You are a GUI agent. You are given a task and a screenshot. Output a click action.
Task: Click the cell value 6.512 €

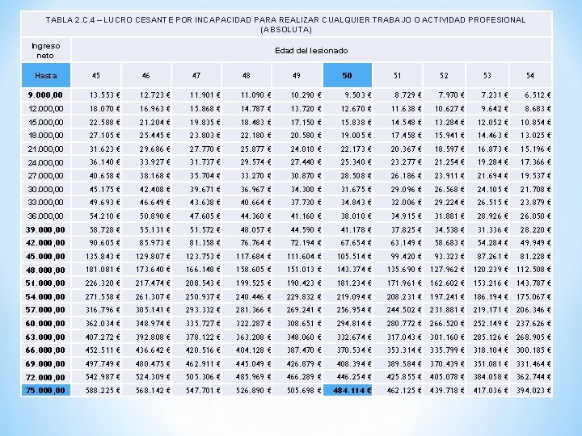[538, 95]
